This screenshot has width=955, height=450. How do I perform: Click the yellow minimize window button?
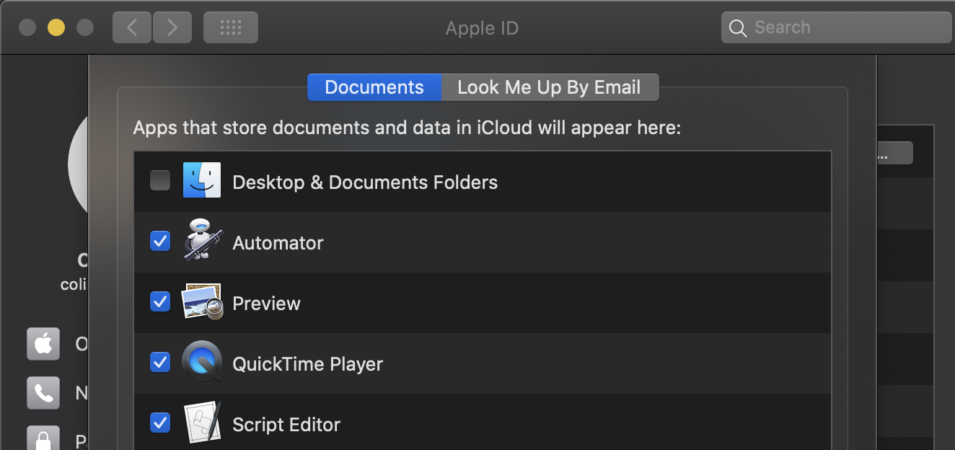[56, 27]
